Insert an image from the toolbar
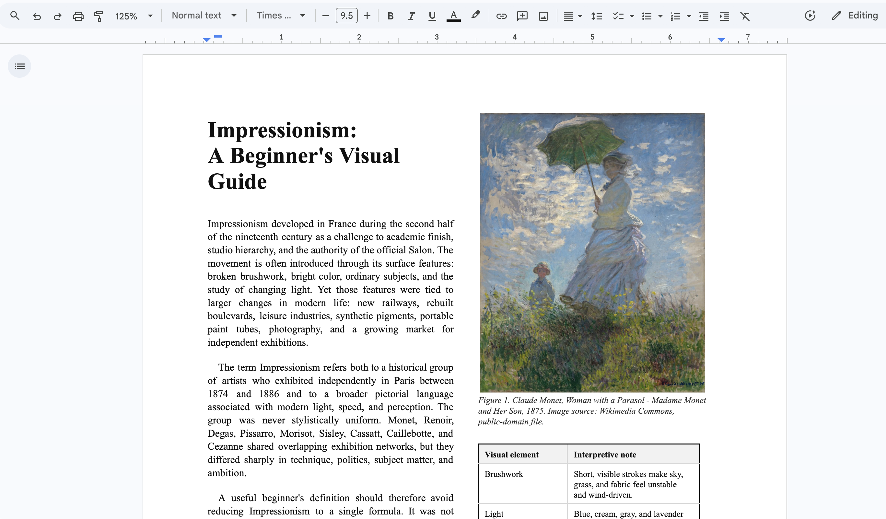 pos(543,16)
